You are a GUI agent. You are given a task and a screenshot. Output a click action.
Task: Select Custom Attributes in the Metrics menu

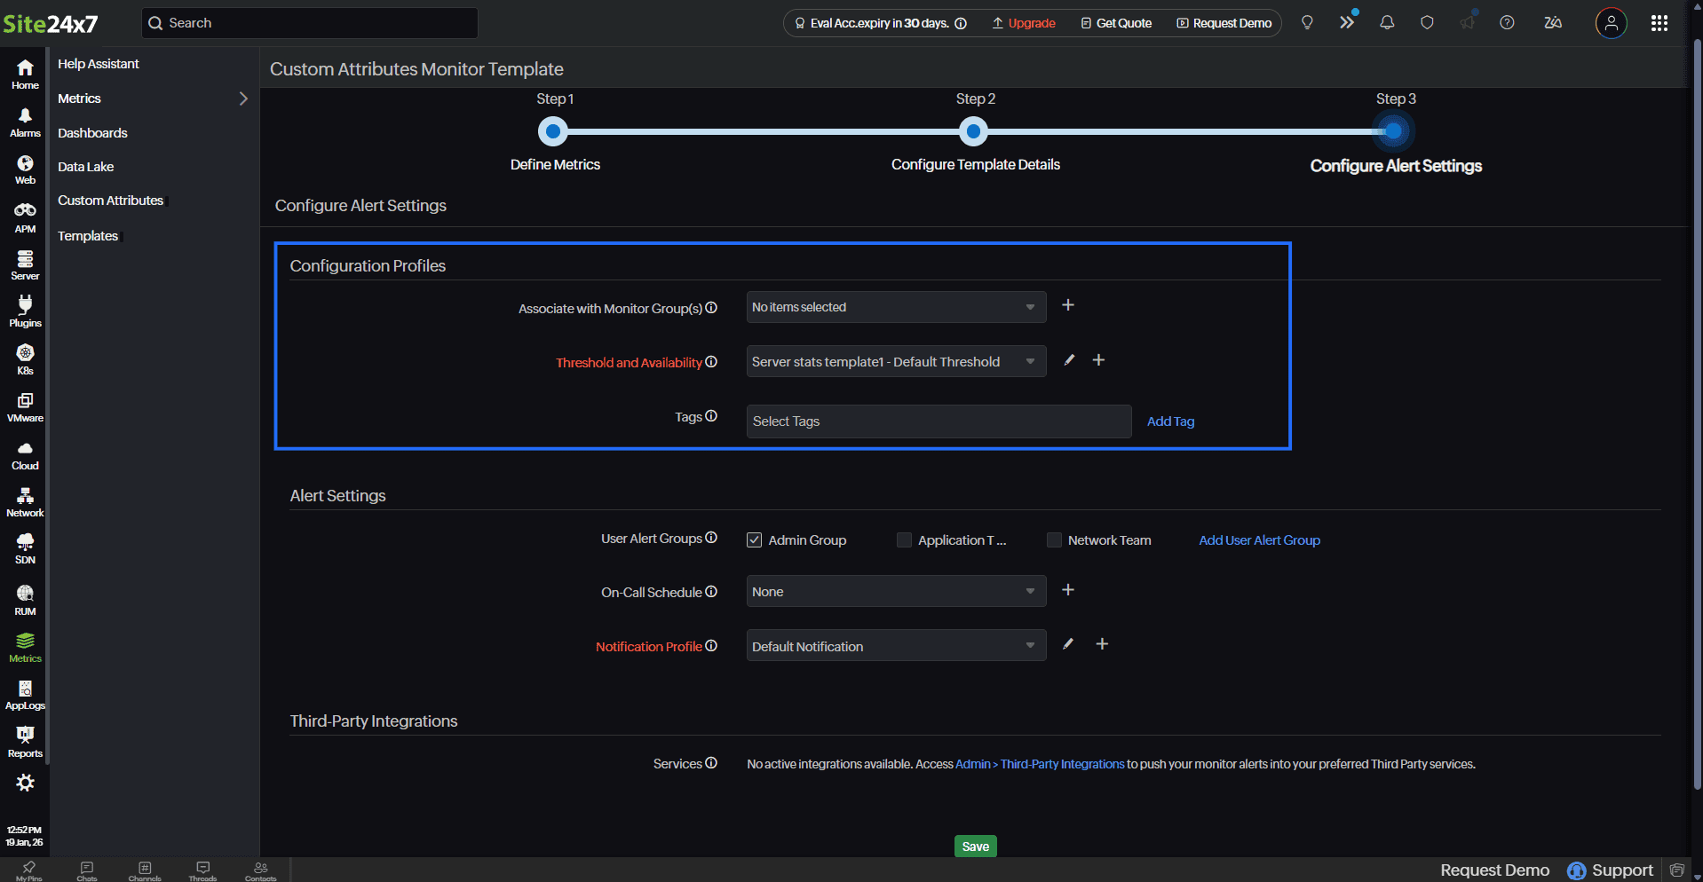tap(111, 201)
